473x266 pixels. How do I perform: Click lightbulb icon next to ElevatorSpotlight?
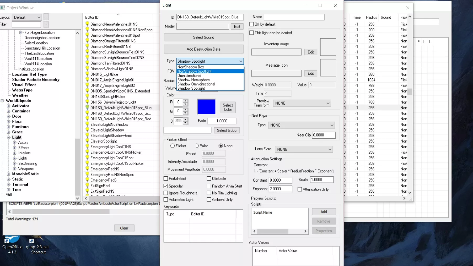pos(87,141)
